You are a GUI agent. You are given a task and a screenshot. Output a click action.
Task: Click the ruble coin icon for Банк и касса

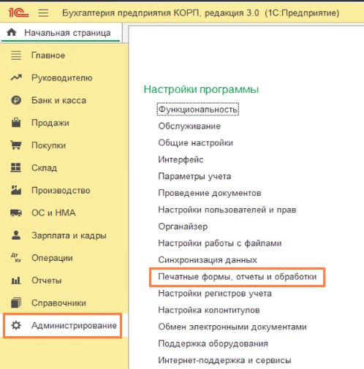pos(16,100)
